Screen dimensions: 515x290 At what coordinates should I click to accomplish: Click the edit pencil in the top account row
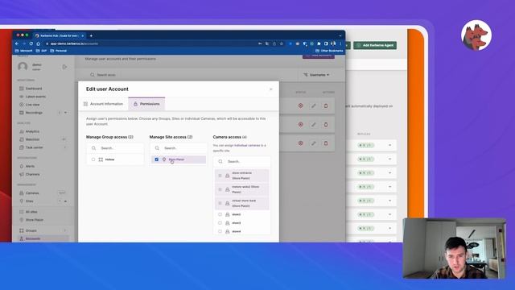(313, 106)
